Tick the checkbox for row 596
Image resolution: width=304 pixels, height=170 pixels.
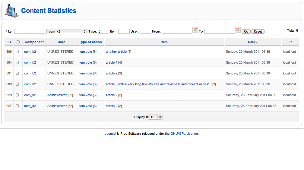17,52
